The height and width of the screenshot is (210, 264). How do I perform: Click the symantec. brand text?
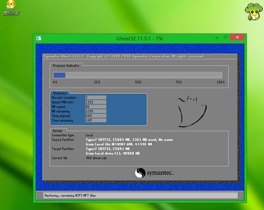160,173
